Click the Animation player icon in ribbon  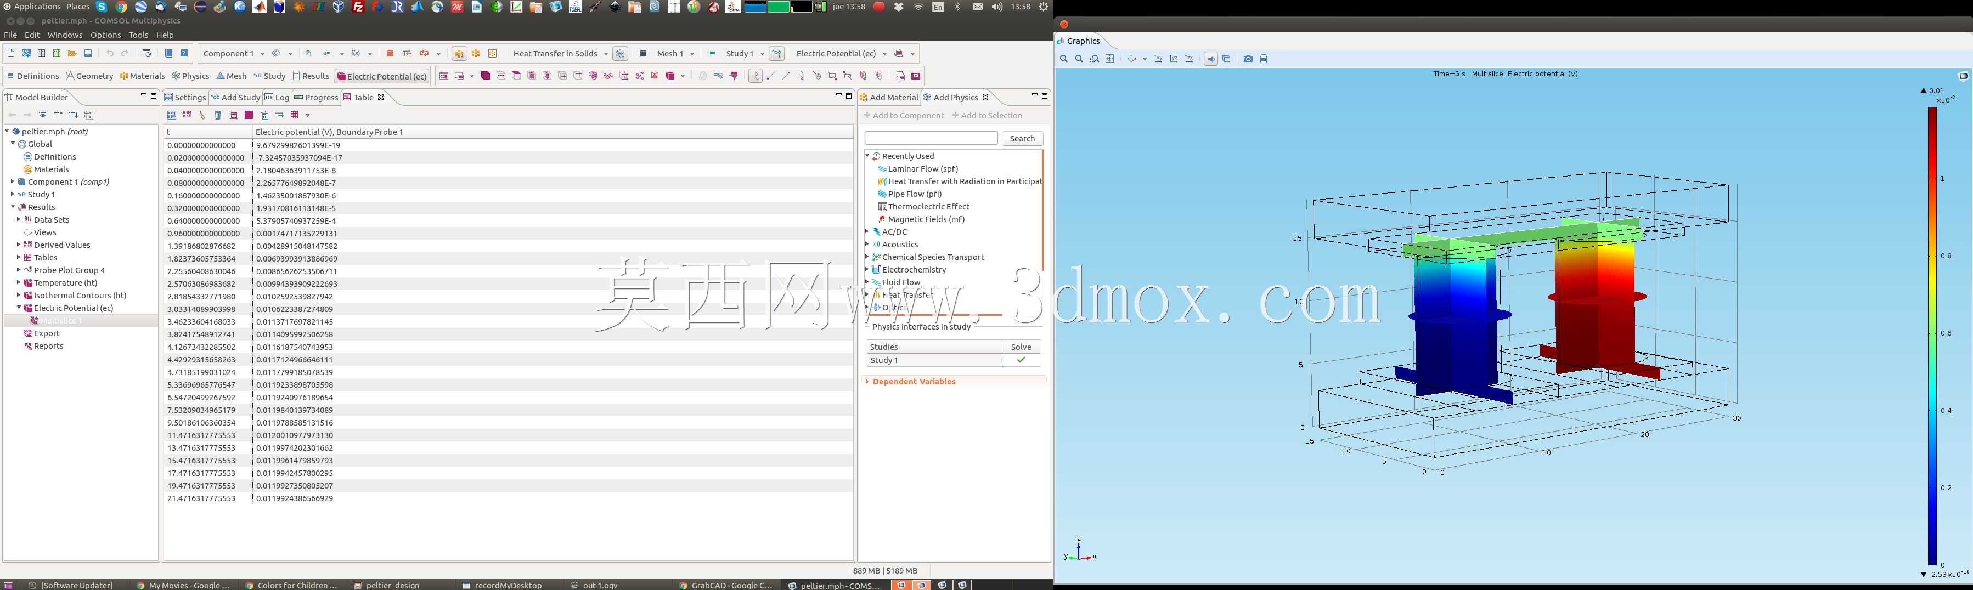click(x=915, y=76)
